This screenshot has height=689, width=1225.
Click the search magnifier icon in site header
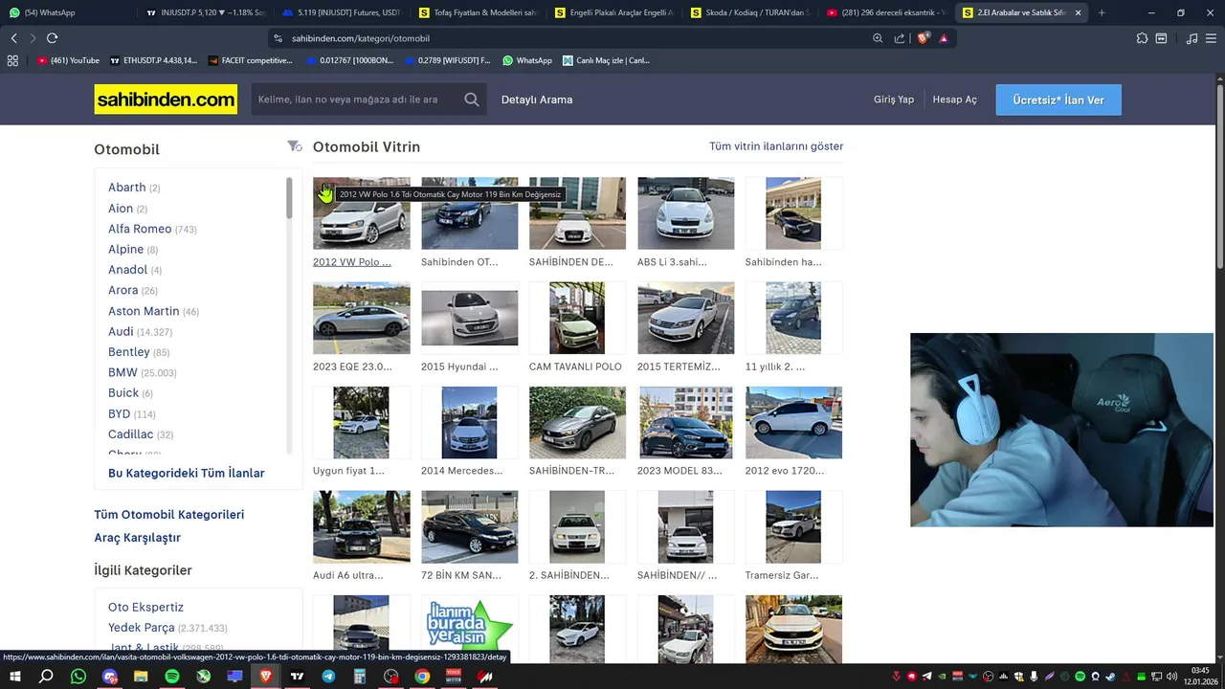472,100
